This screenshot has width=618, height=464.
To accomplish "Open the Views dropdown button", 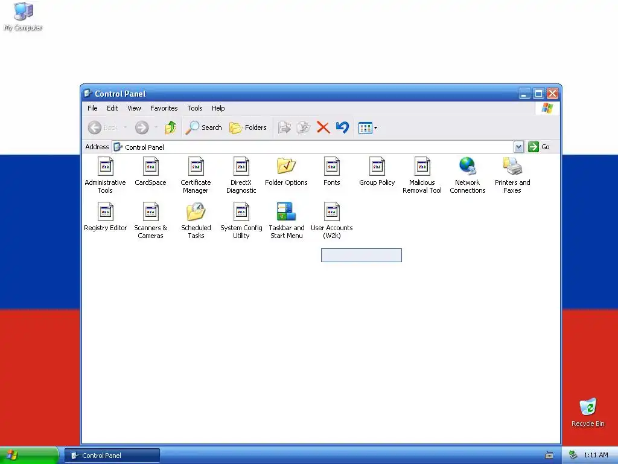I will pos(368,127).
